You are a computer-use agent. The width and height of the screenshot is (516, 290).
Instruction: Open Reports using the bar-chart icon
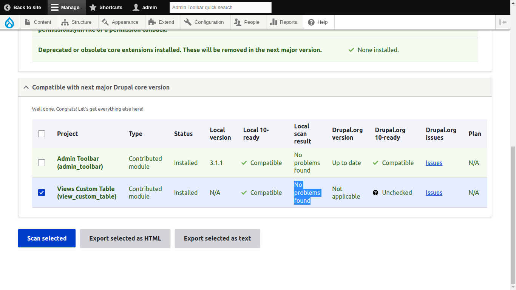273,22
